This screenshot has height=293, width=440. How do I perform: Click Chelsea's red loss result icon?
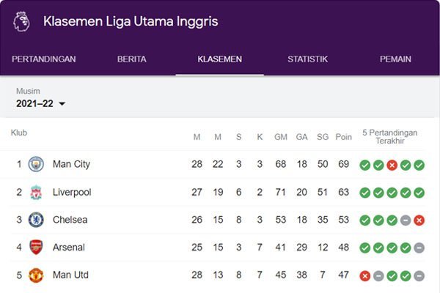[x=419, y=220]
